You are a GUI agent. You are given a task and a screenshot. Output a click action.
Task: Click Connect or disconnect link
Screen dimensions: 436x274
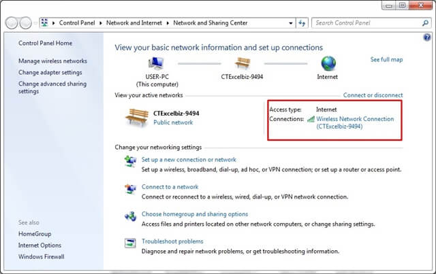click(x=373, y=95)
